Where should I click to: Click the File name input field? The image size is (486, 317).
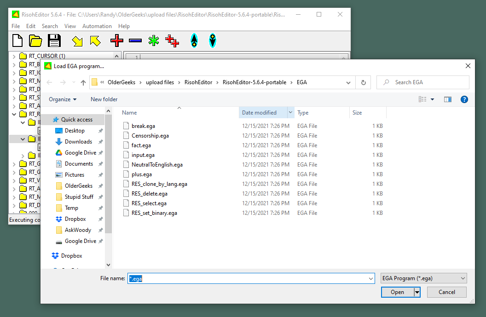[248, 278]
